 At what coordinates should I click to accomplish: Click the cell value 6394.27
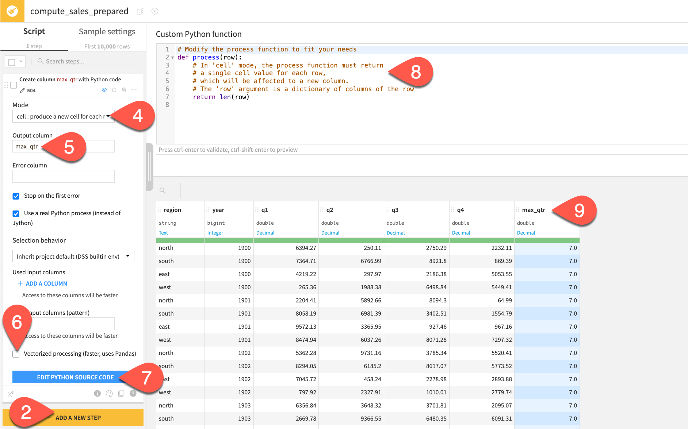point(306,248)
